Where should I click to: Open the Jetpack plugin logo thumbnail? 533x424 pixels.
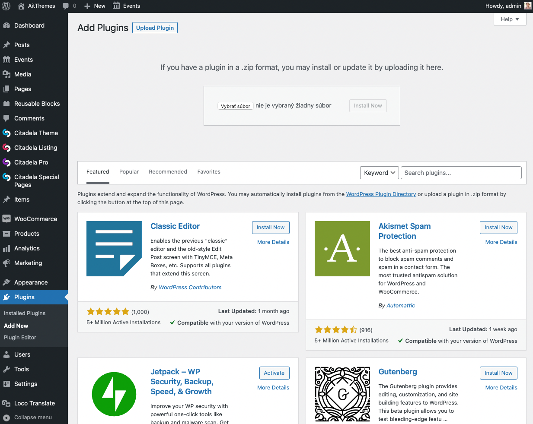pyautogui.click(x=114, y=394)
